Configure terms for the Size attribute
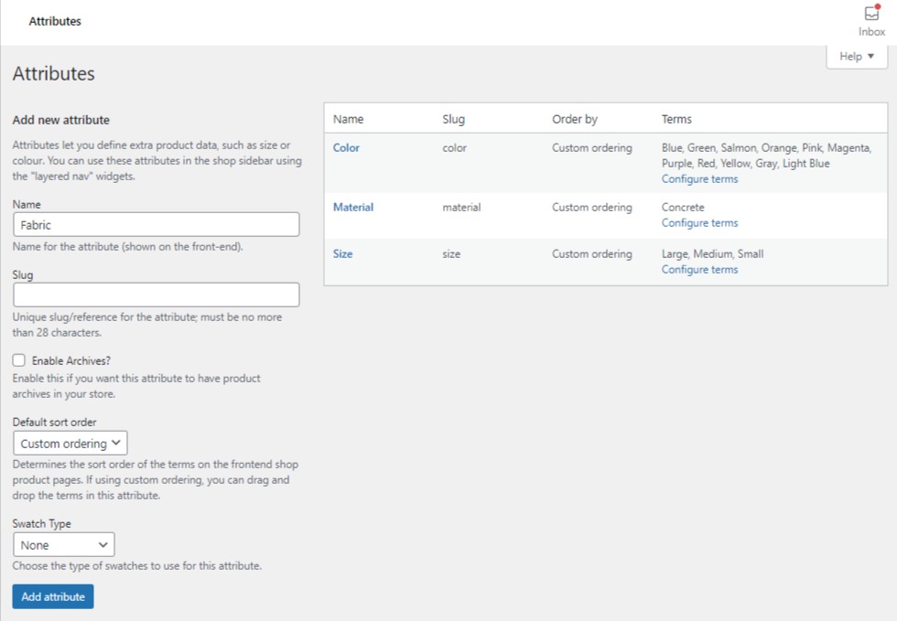The height and width of the screenshot is (621, 897). 699,270
